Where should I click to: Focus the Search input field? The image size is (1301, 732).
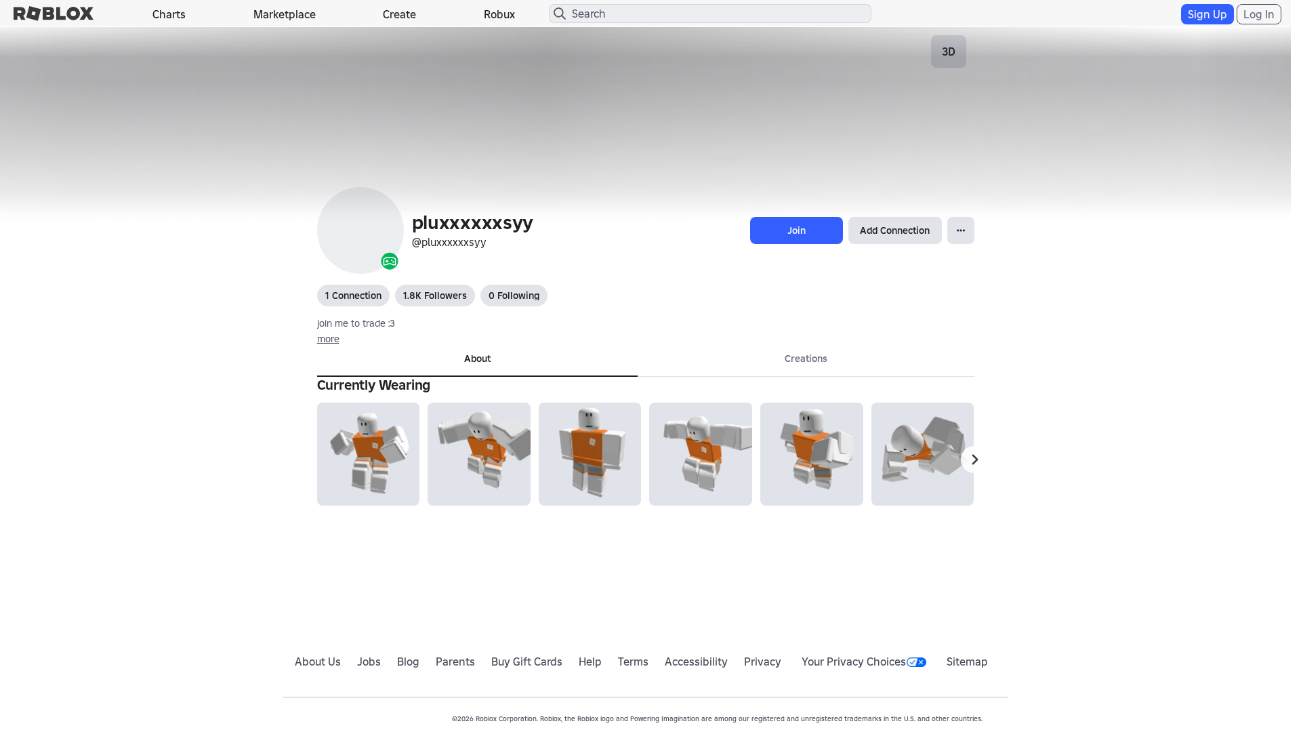pyautogui.click(x=710, y=14)
